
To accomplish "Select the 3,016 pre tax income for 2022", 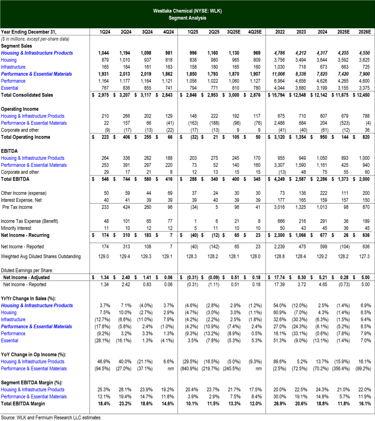I will coord(280,207).
